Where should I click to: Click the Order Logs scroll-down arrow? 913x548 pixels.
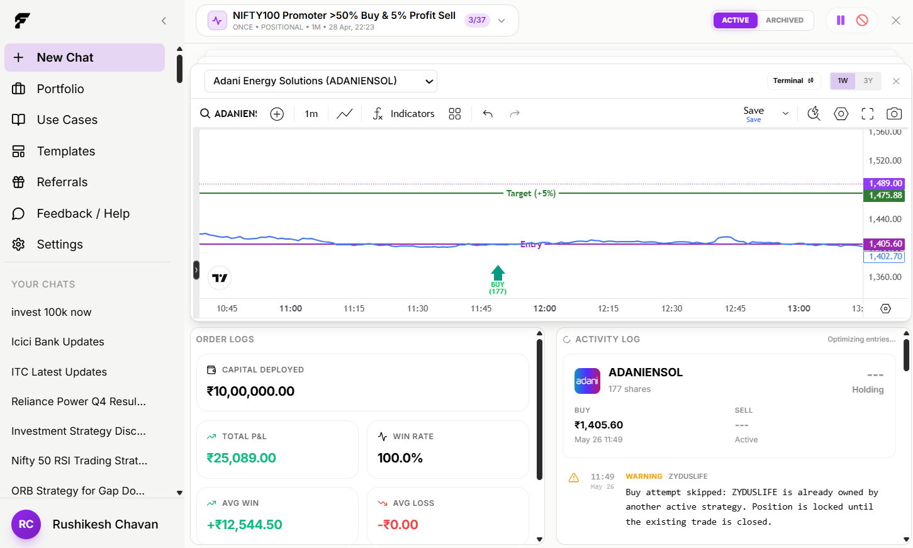(x=539, y=540)
